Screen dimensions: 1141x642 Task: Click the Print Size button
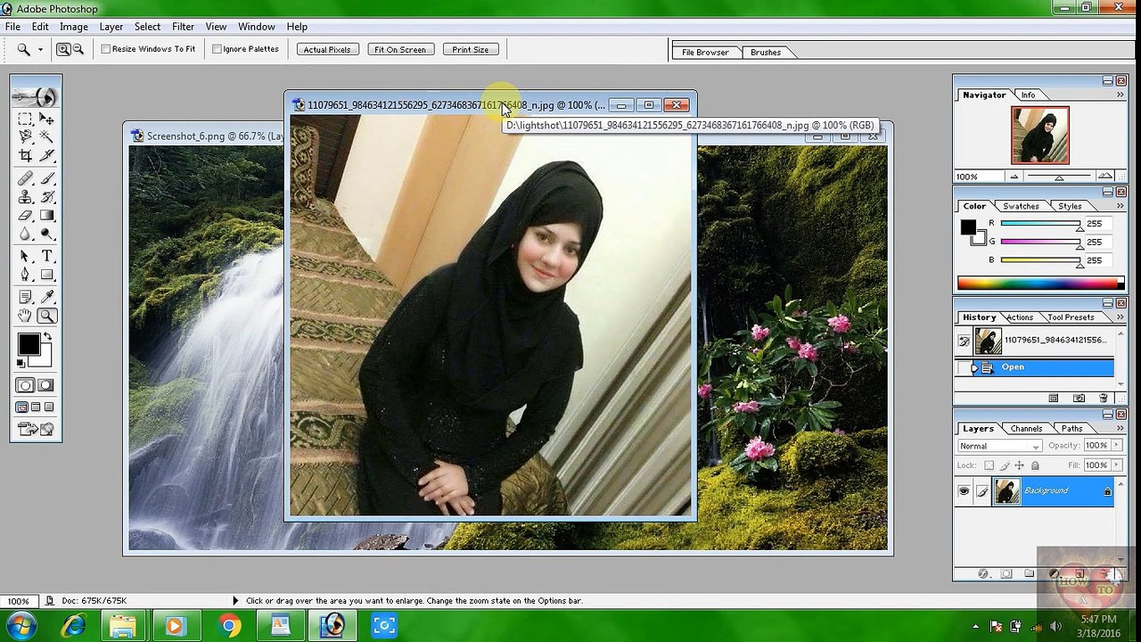pyautogui.click(x=470, y=50)
